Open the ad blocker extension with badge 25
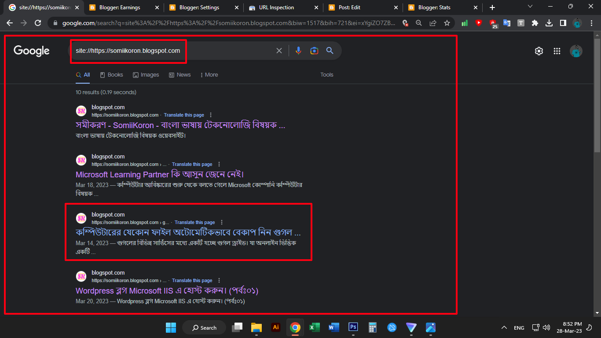The width and height of the screenshot is (601, 338). coord(493,23)
